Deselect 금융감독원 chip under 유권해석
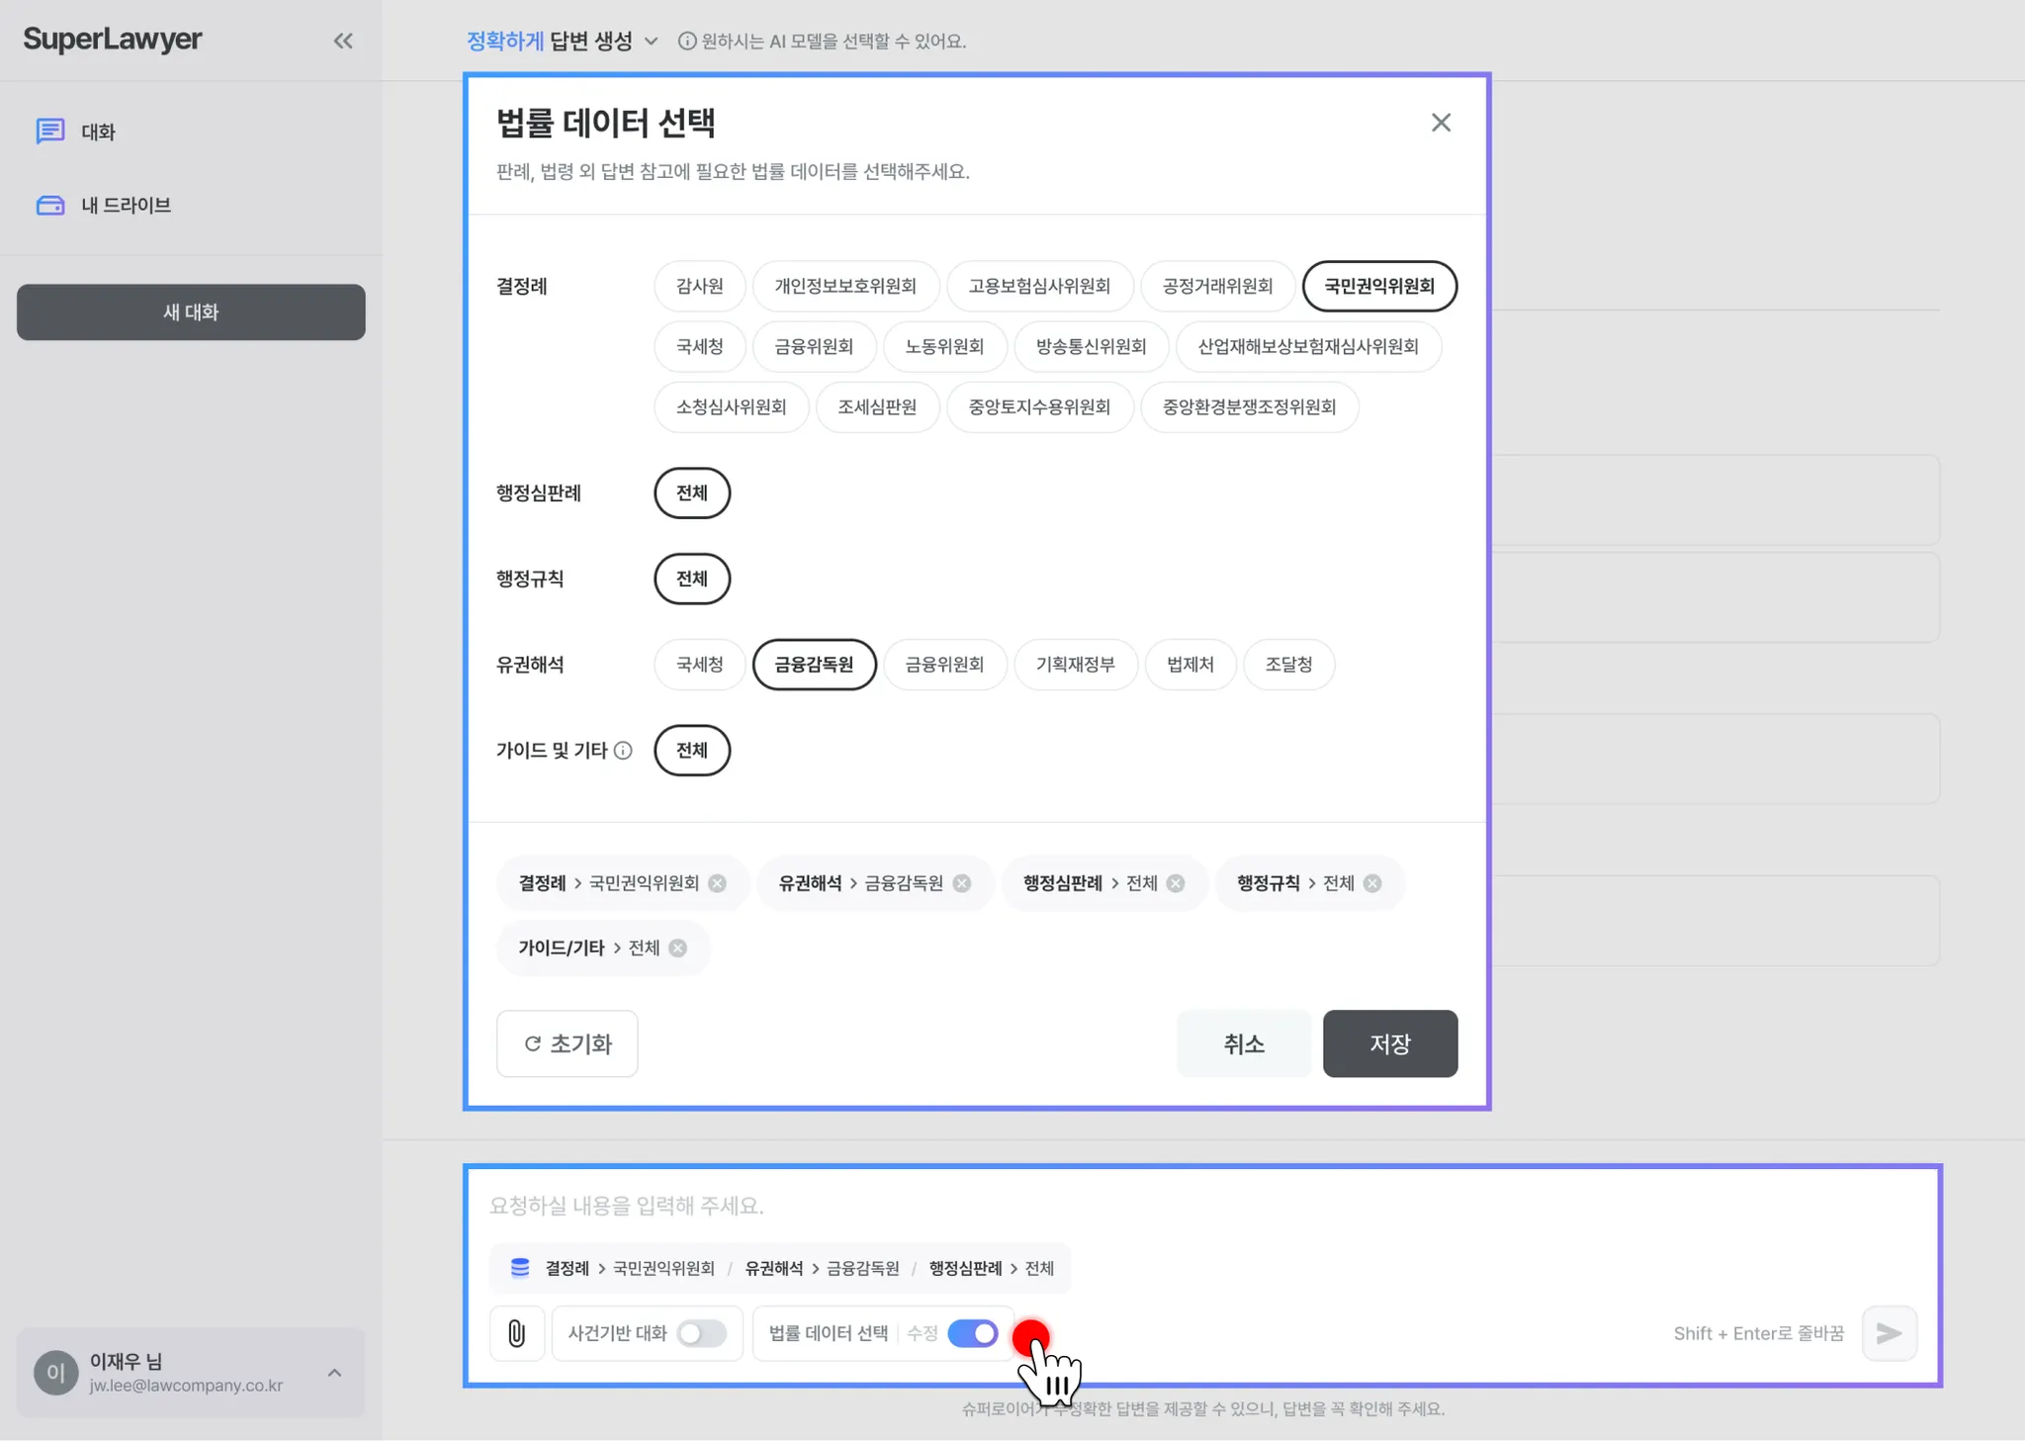Screen dimensions: 2025x1441 814,665
